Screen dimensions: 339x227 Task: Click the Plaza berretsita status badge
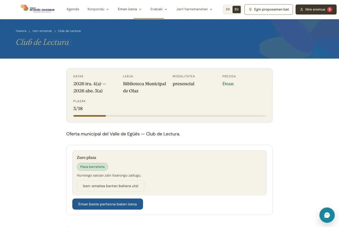click(92, 167)
